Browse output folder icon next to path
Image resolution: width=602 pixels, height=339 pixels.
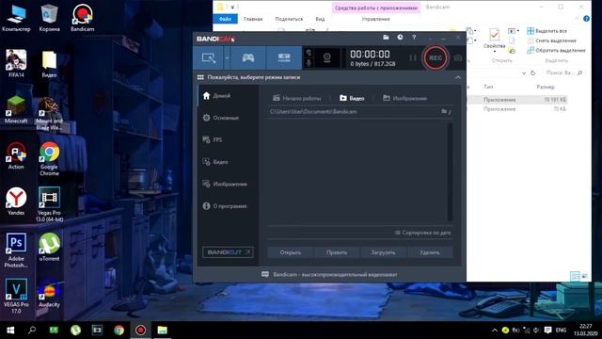[444, 111]
